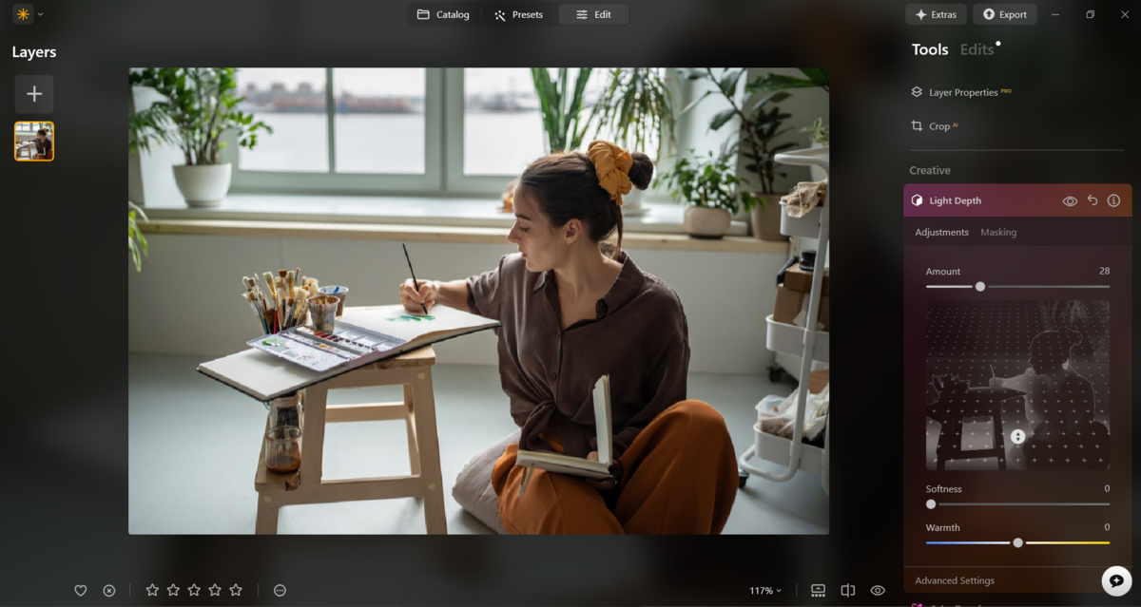Screen dimensions: 1141x607
Task: Switch to the Edit tab
Action: [593, 14]
